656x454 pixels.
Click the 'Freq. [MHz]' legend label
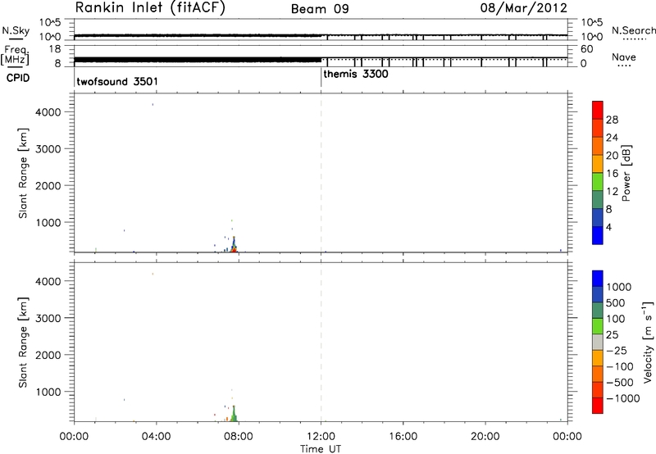tap(16, 55)
